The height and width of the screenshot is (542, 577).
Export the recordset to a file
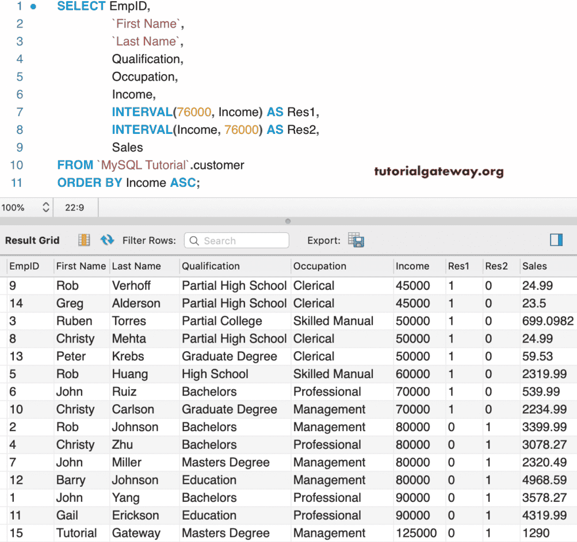tap(356, 240)
